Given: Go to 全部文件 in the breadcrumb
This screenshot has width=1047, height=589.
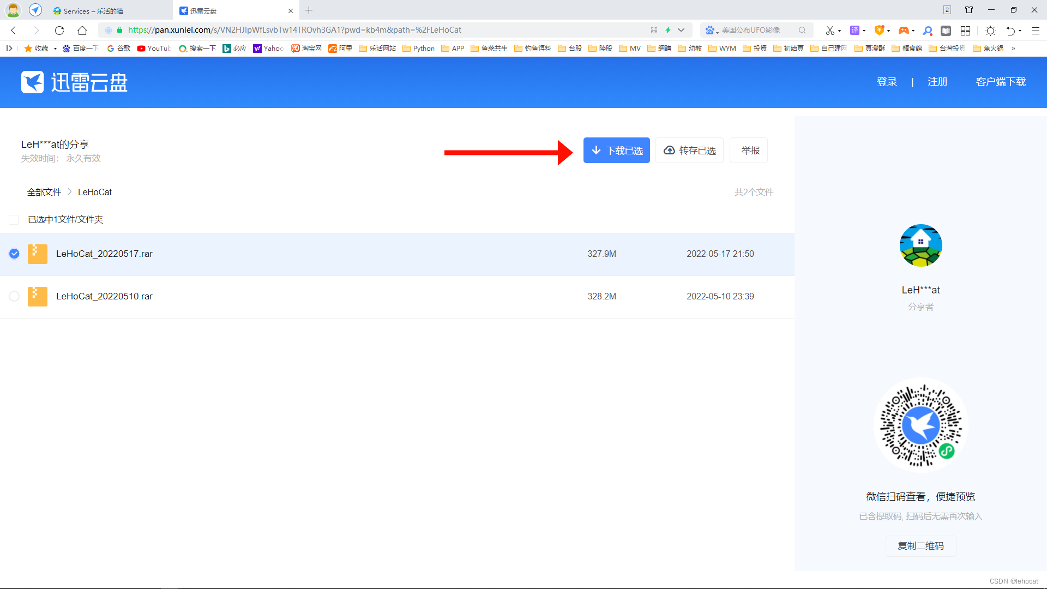Looking at the screenshot, I should [x=44, y=192].
